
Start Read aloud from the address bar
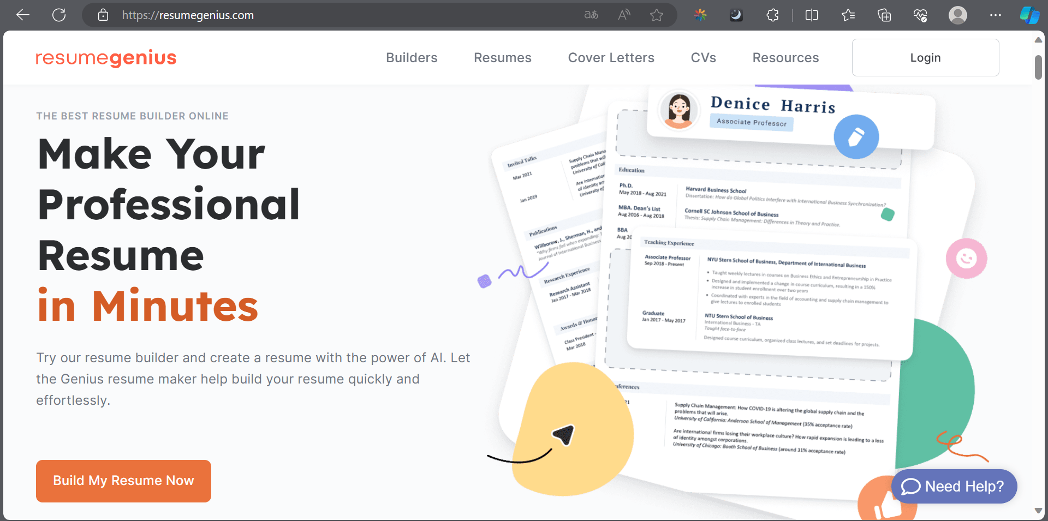click(x=624, y=15)
